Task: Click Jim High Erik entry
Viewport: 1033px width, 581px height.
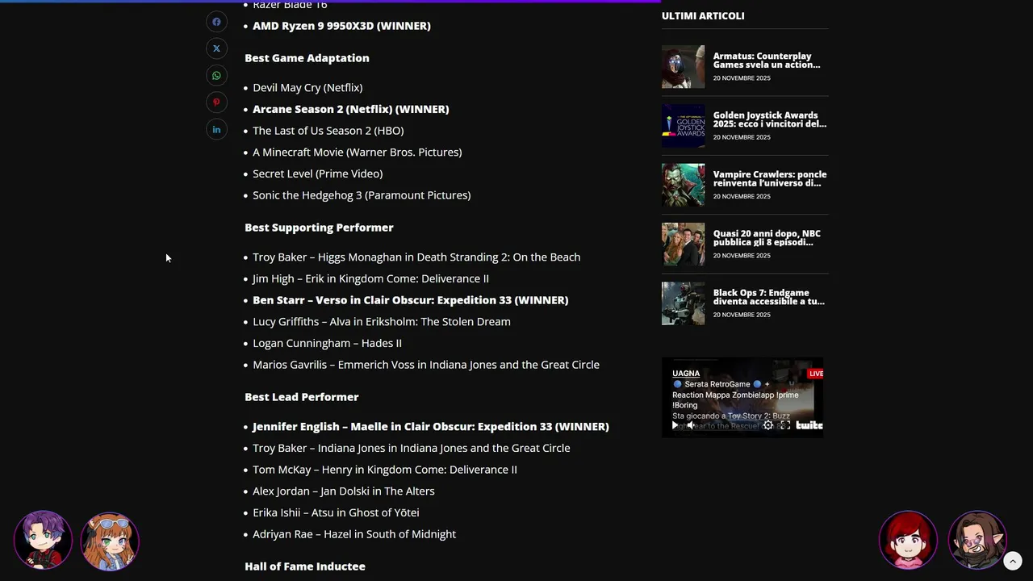Action: [x=370, y=278]
